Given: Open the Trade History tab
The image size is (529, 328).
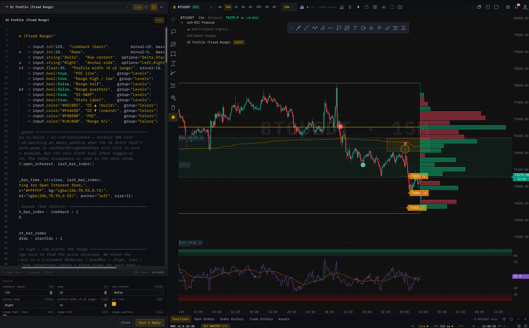Looking at the screenshot, I should pyautogui.click(x=261, y=319).
